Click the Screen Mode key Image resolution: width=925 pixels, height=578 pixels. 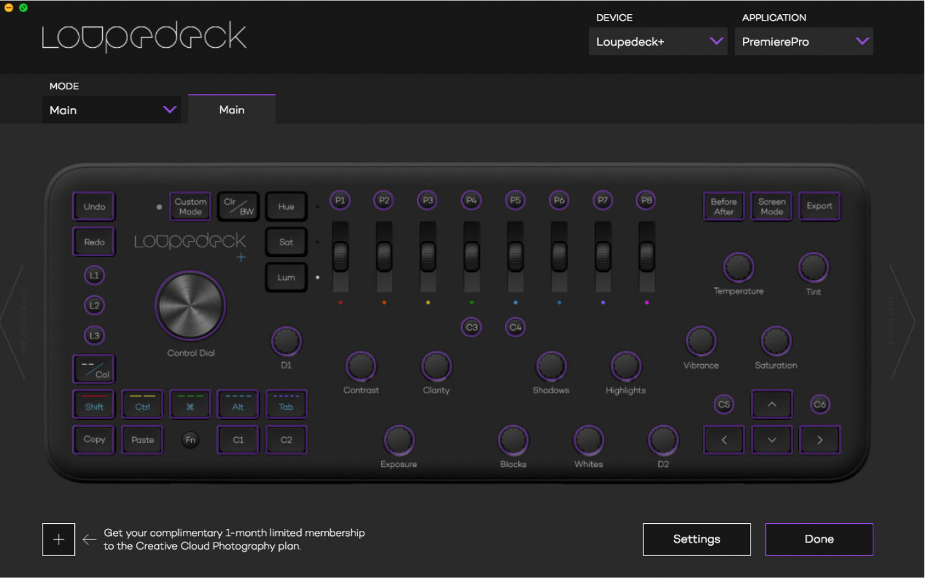[x=772, y=207]
